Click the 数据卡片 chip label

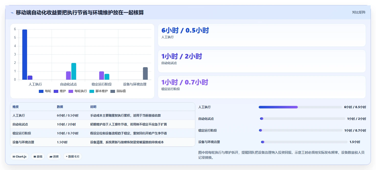click(74, 157)
